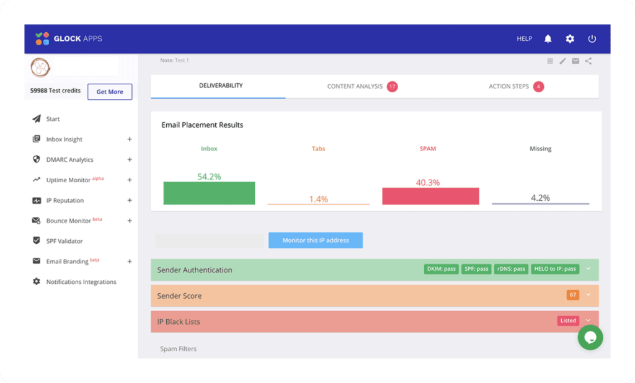This screenshot has height=383, width=635.
Task: Click the share icon near the note
Action: (588, 61)
